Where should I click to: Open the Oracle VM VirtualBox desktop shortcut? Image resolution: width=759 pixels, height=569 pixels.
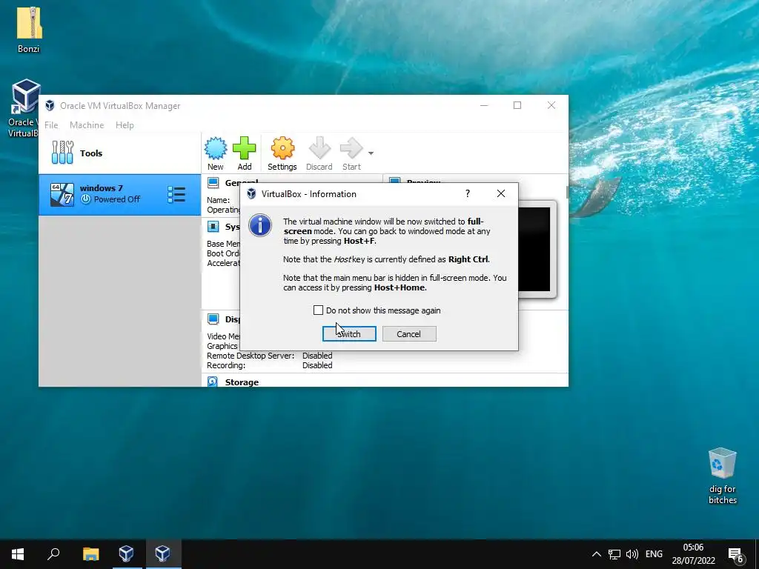[24, 107]
